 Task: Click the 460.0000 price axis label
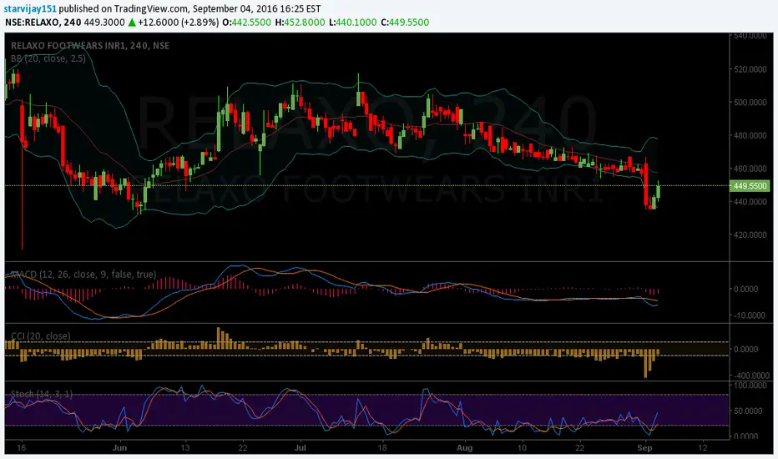pos(750,169)
